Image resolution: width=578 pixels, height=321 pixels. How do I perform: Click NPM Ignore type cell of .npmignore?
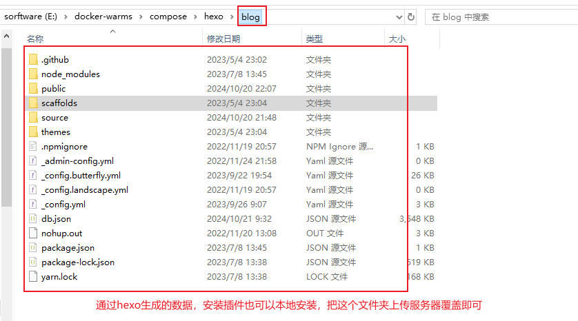coord(339,147)
